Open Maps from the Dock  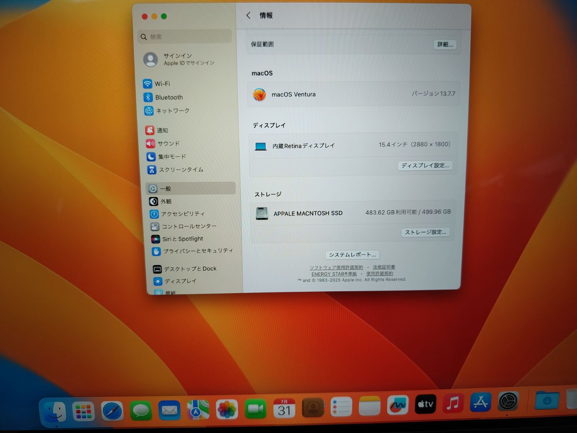coord(198,410)
